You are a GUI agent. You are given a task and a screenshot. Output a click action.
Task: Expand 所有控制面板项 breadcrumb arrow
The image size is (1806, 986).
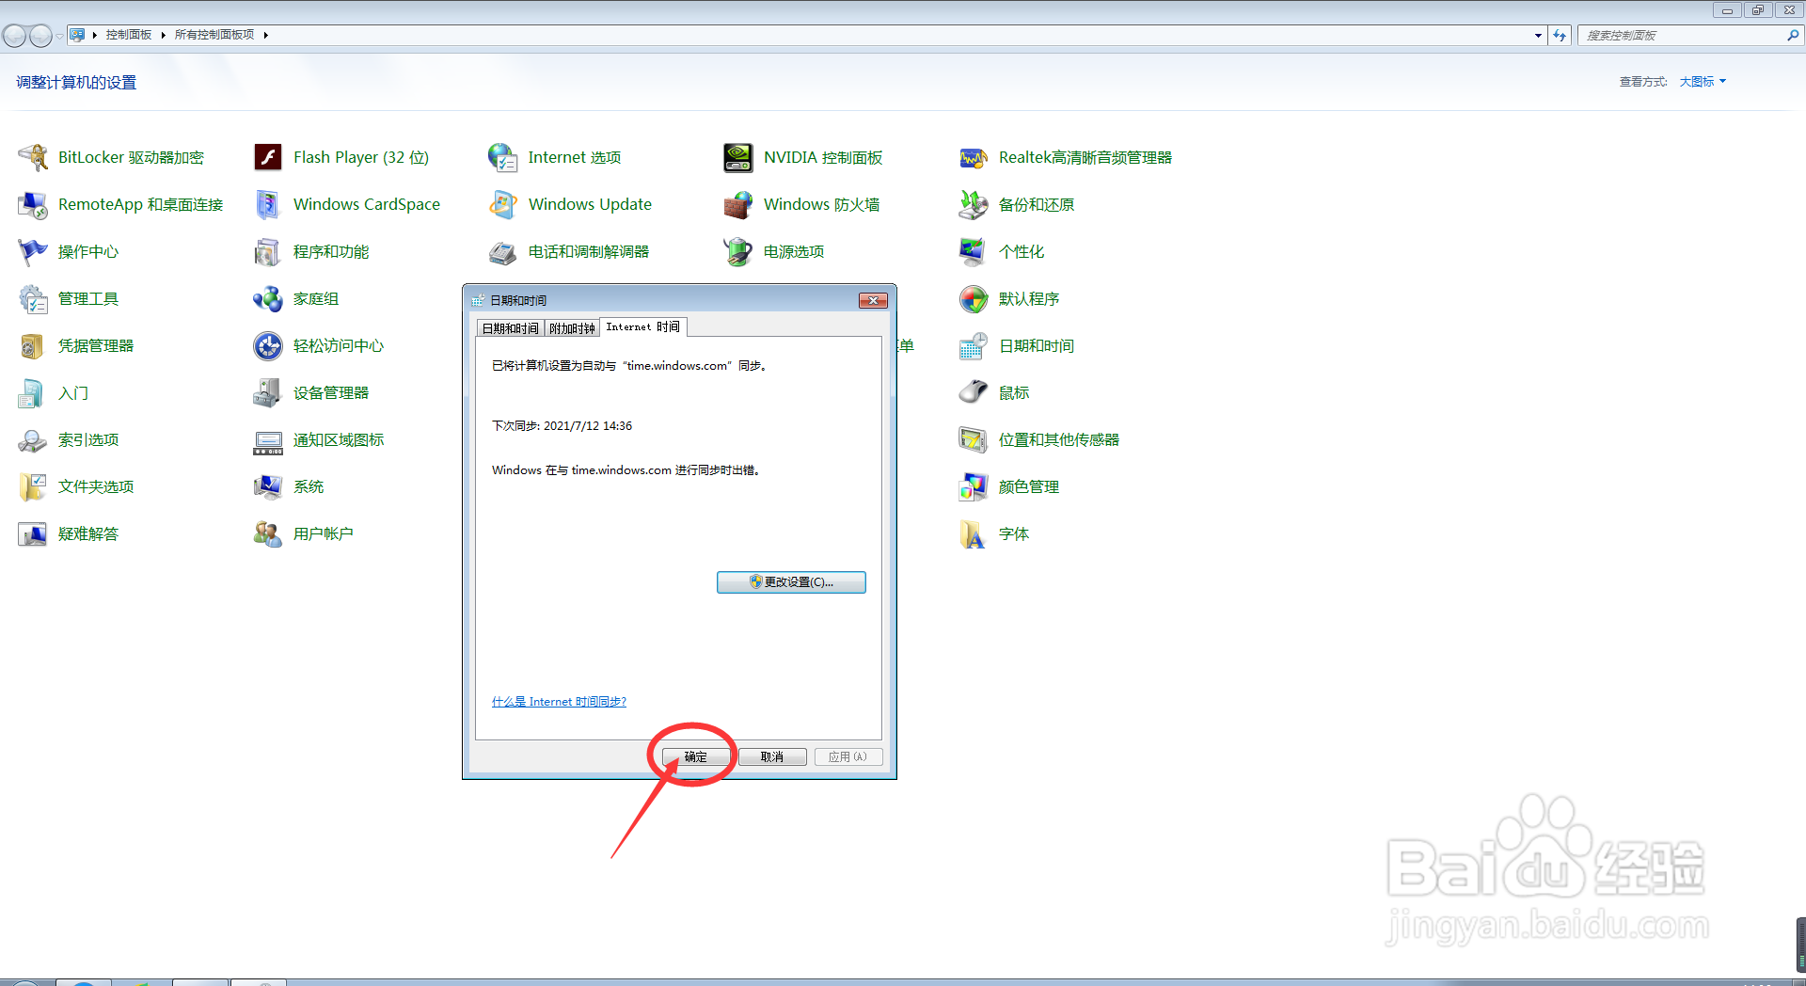pos(266,35)
